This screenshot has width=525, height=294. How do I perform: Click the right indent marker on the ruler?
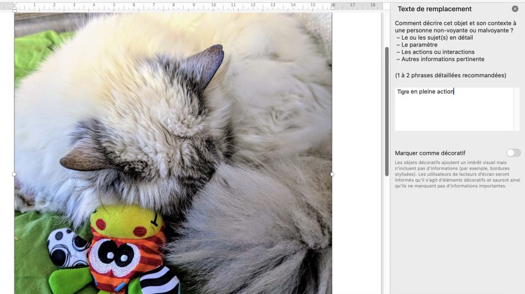pos(332,6)
